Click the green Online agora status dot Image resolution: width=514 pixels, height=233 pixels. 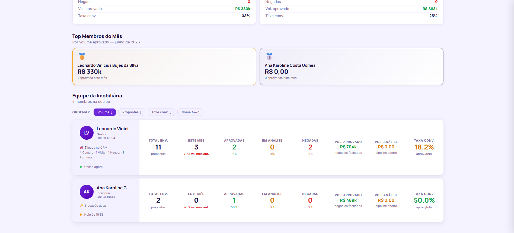click(x=81, y=167)
